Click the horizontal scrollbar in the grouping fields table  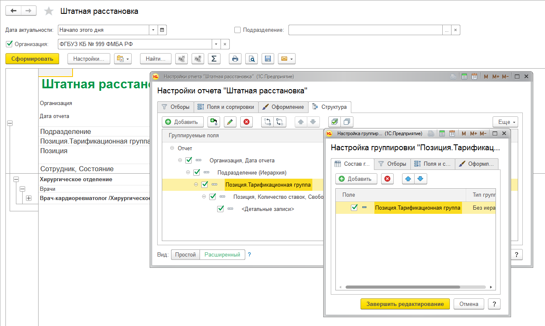coord(415,287)
